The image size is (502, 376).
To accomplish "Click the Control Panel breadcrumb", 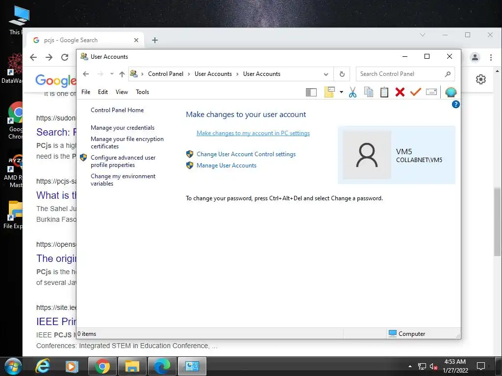I will (166, 74).
